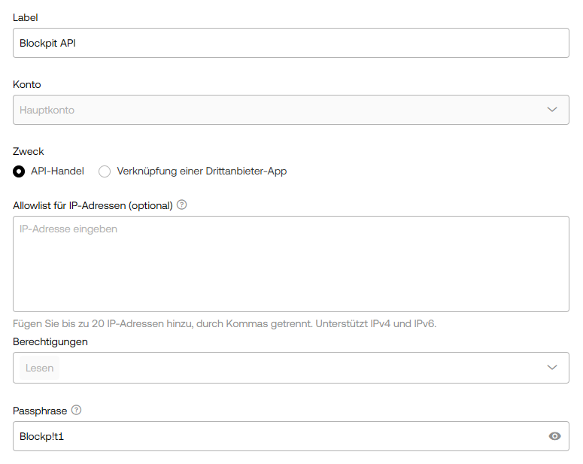Focus the Label field containing Blockpit API
This screenshot has height=464, width=583.
point(291,43)
